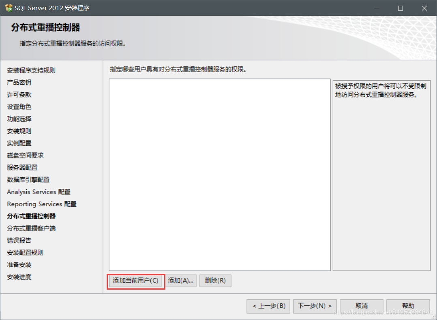Select 数据库引擎配置 step in sidebar

pyautogui.click(x=28, y=179)
